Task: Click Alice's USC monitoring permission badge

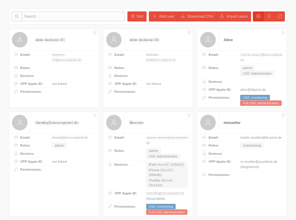Action: click(255, 98)
